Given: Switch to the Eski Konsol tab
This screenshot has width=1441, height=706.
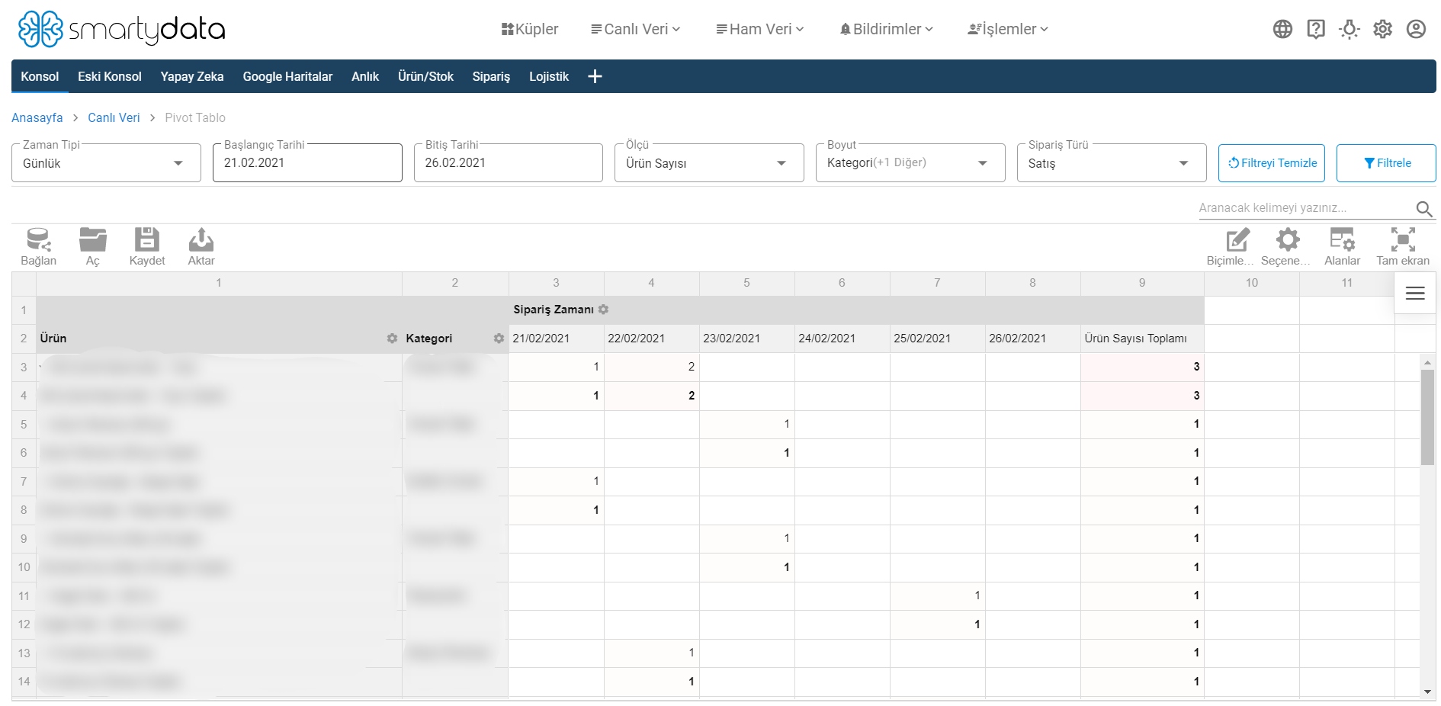Looking at the screenshot, I should (110, 76).
